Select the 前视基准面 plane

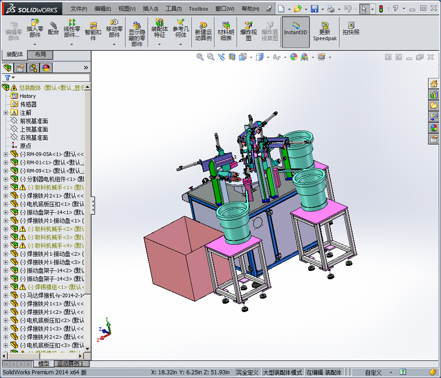(x=34, y=121)
